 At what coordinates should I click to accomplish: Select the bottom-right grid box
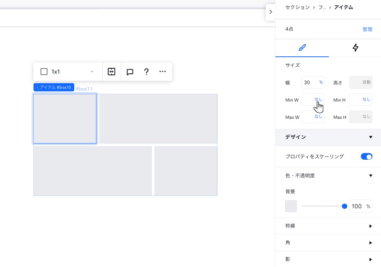pyautogui.click(x=186, y=171)
